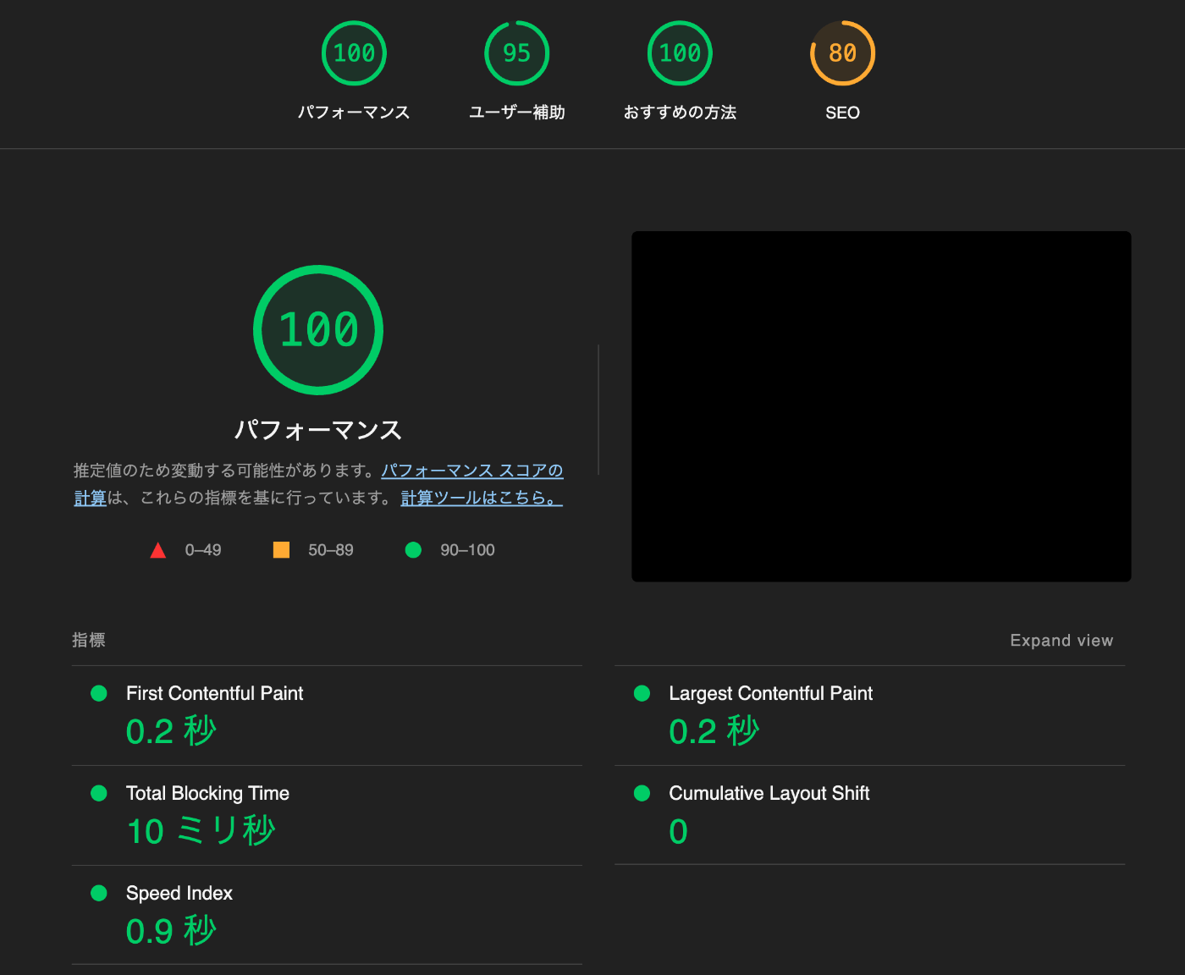1185x975 pixels.
Task: Open the 計算ツールはこちら link
Action: point(482,498)
